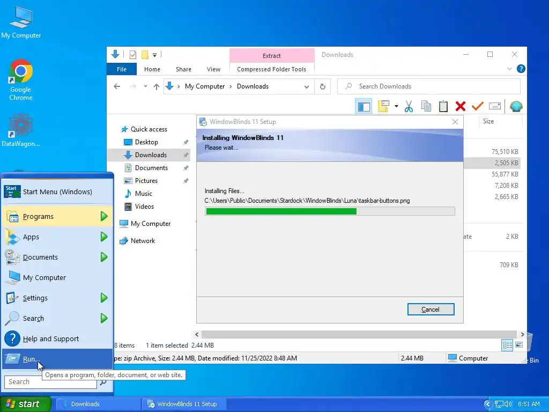Open My Computer from start menu
The width and height of the screenshot is (549, 412).
[57, 277]
